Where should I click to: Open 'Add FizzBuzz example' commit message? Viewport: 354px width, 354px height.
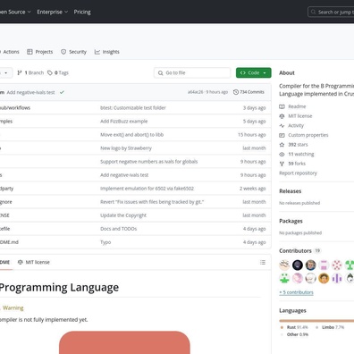click(x=124, y=122)
